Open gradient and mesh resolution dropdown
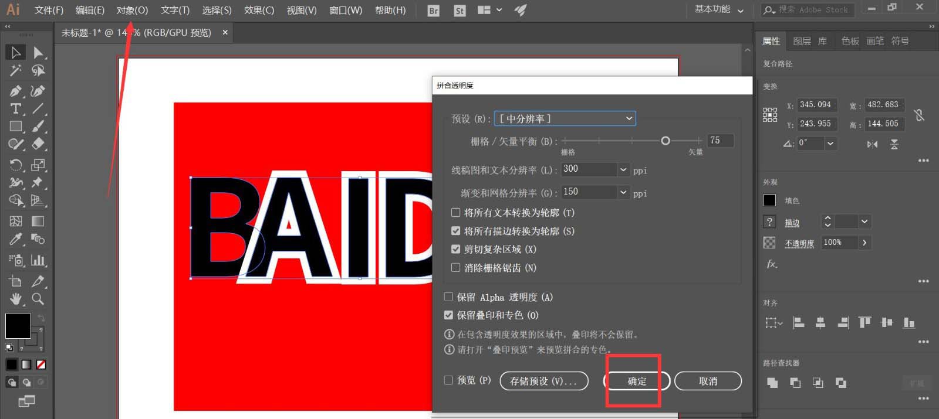 pyautogui.click(x=623, y=192)
